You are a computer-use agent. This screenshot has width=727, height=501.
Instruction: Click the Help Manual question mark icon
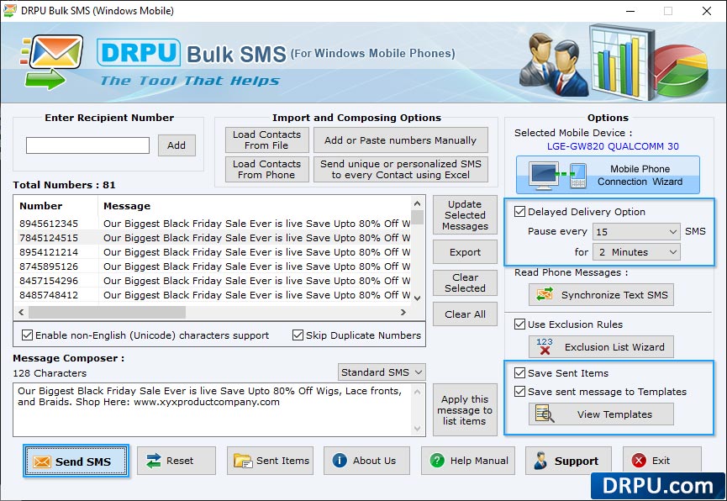437,460
